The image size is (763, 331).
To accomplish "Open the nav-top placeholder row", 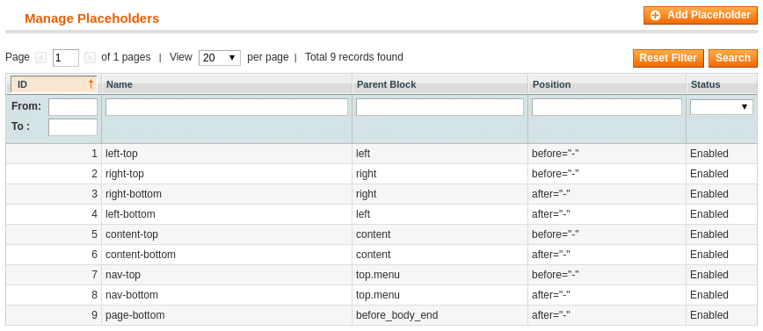I will pos(381,275).
